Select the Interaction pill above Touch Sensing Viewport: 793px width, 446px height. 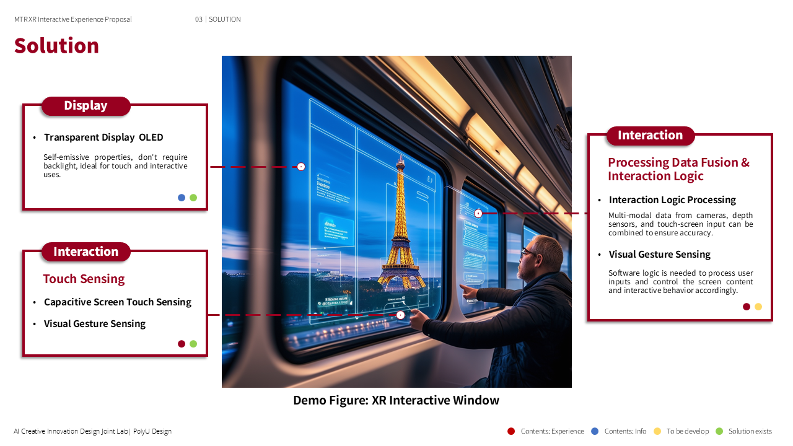(85, 251)
